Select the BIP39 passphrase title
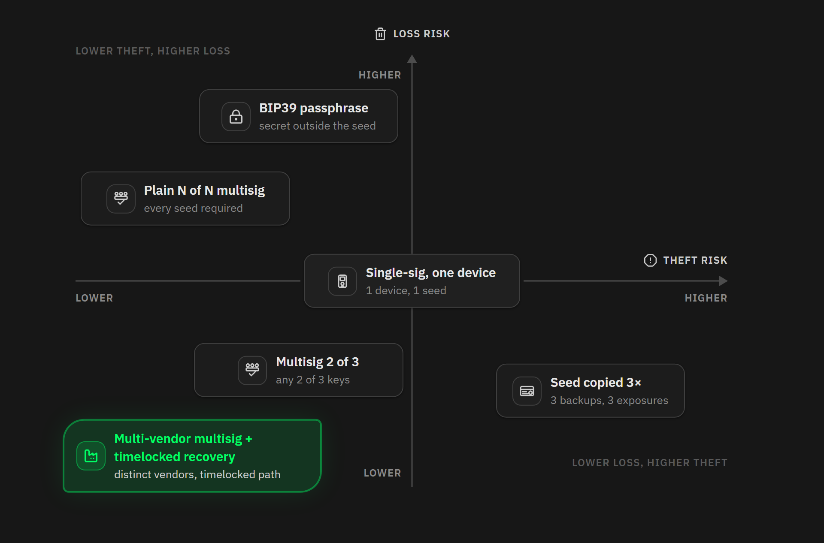Screen dimensions: 824x543 click(x=314, y=108)
